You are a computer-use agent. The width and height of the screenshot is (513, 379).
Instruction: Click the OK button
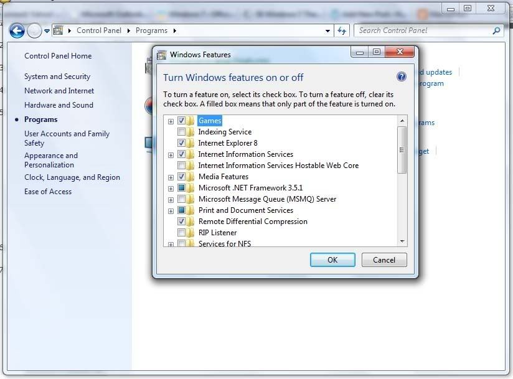[x=332, y=260]
